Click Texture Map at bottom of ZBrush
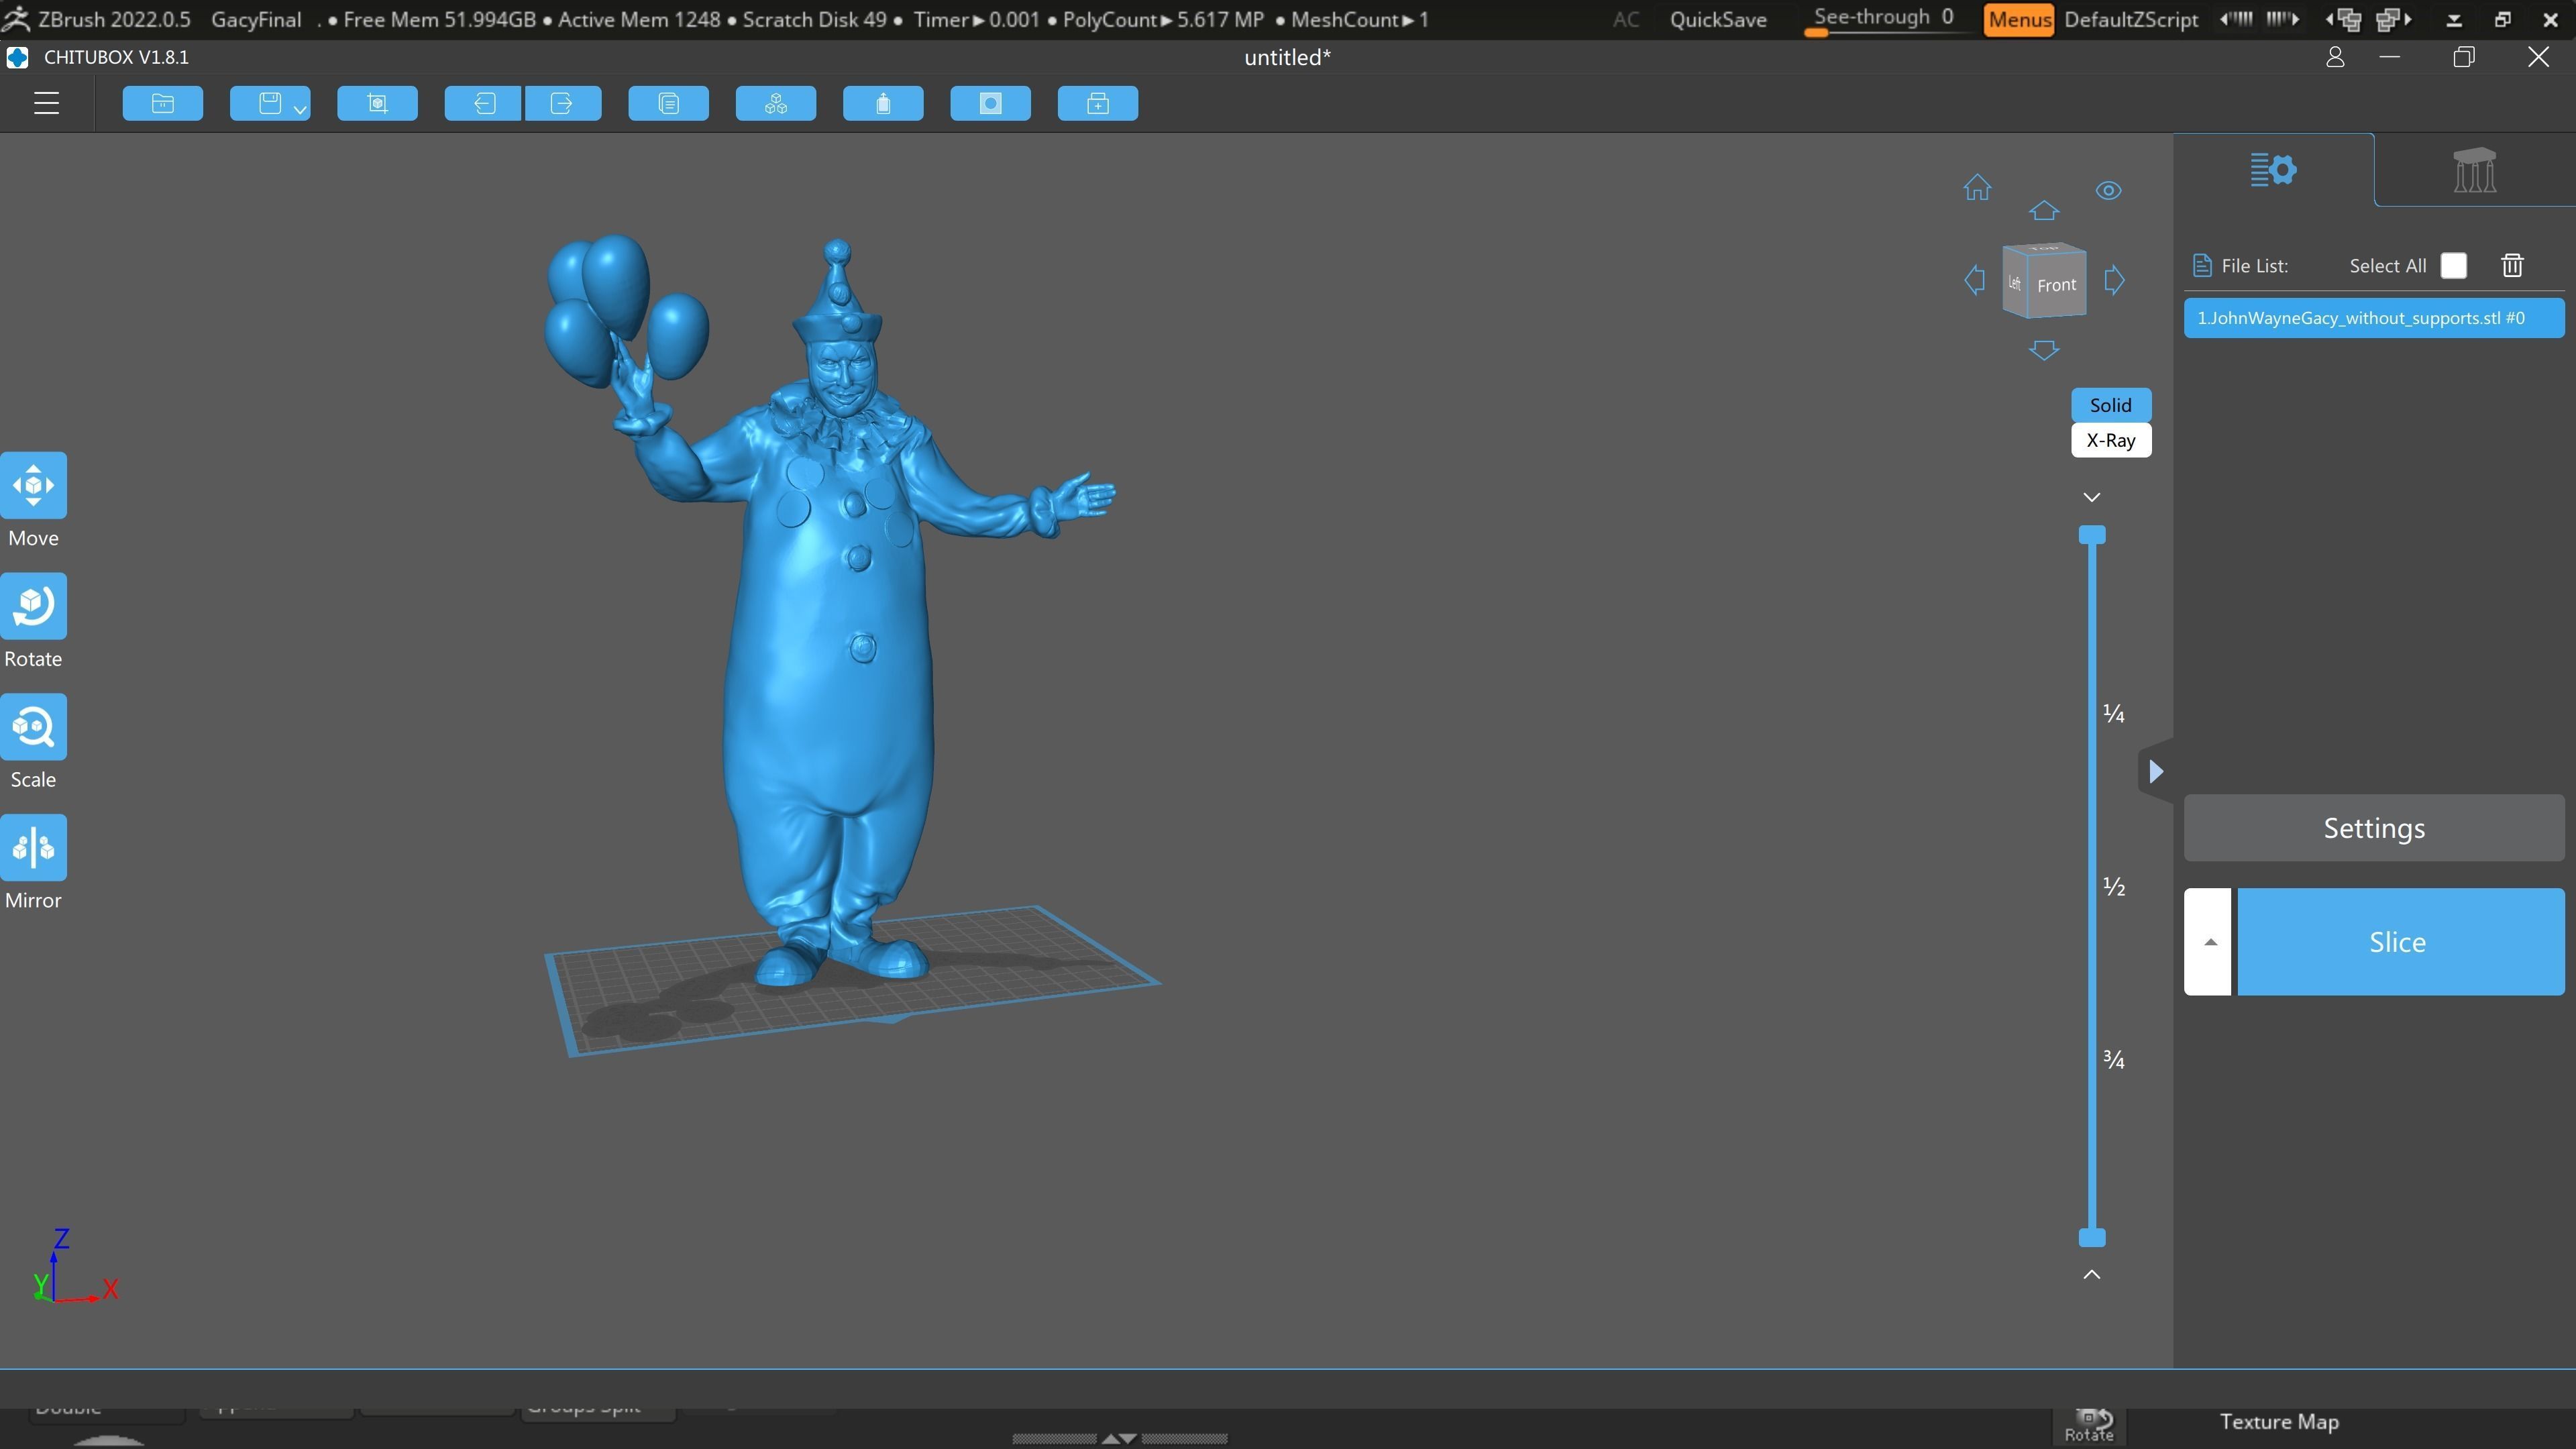 click(2279, 1422)
